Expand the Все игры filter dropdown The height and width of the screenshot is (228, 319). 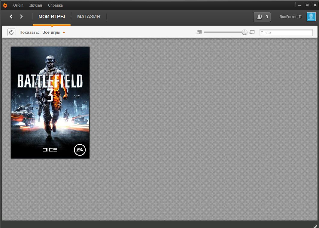pos(53,32)
